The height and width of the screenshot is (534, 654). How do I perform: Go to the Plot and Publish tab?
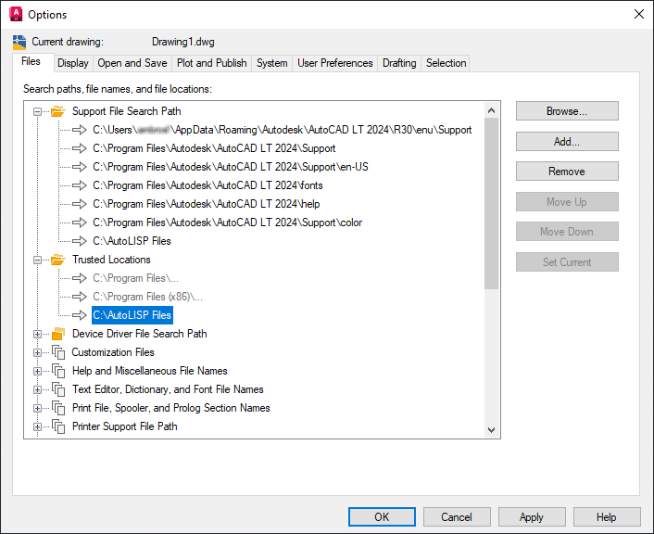click(x=212, y=63)
